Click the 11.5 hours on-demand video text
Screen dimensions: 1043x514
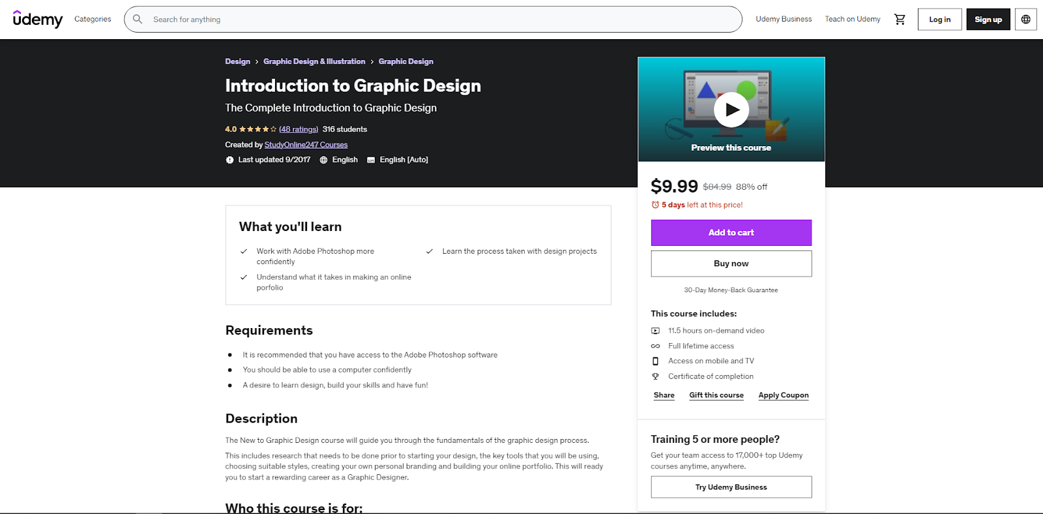[716, 331]
